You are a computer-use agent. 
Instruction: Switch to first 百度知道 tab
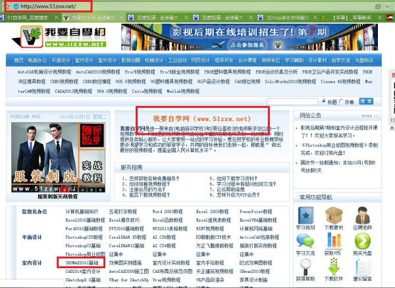tap(158, 18)
